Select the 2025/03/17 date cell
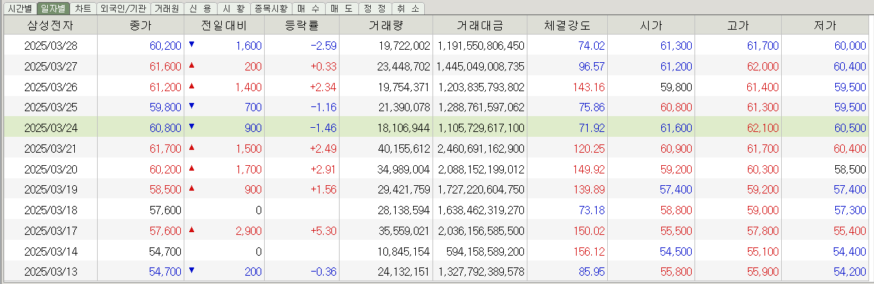The image size is (874, 284). click(x=50, y=230)
